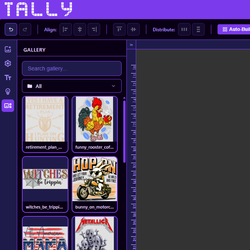Click the GALLERY panel heading
This screenshot has height=250, width=250.
(x=34, y=50)
